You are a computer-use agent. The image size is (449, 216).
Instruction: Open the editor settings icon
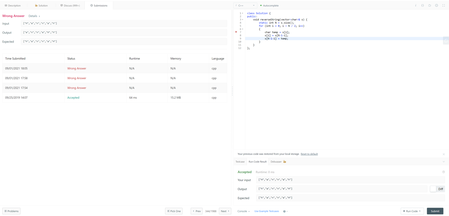[x=436, y=5]
